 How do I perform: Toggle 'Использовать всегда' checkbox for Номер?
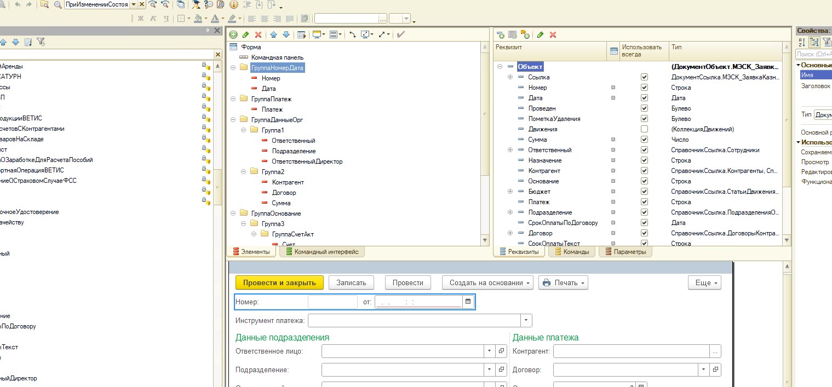(x=644, y=88)
